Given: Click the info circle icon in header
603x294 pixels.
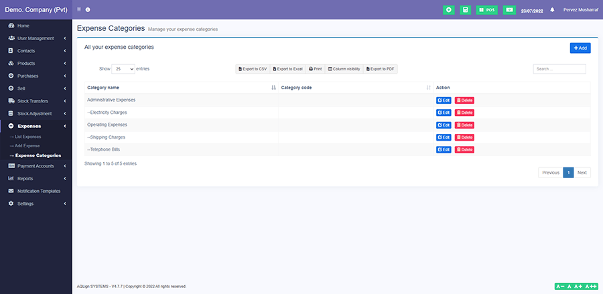Looking at the screenshot, I should [x=88, y=9].
